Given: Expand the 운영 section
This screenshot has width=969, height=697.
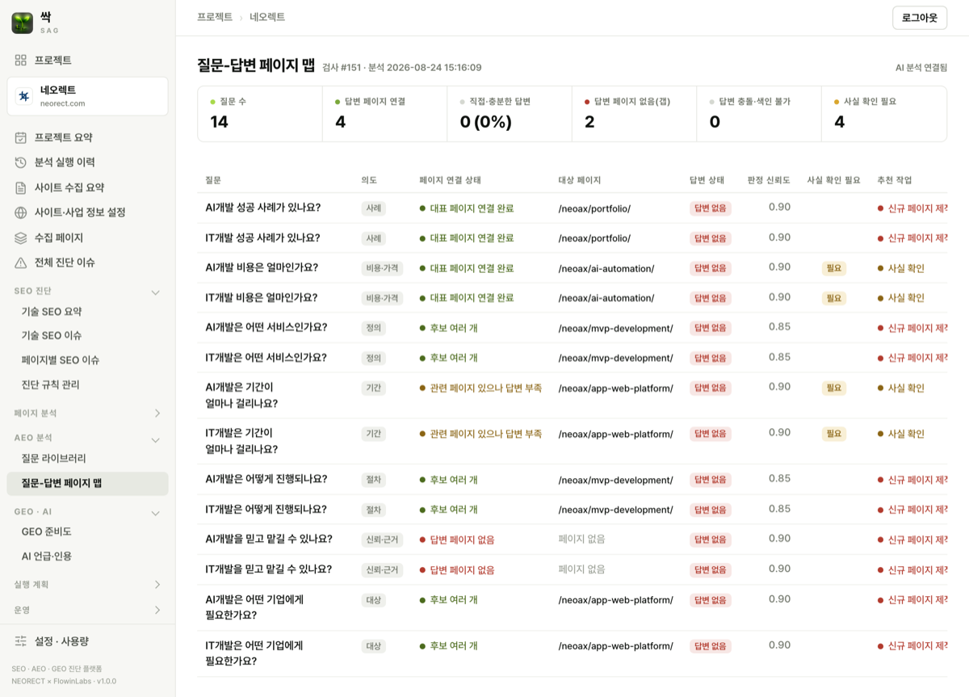Looking at the screenshot, I should 156,610.
